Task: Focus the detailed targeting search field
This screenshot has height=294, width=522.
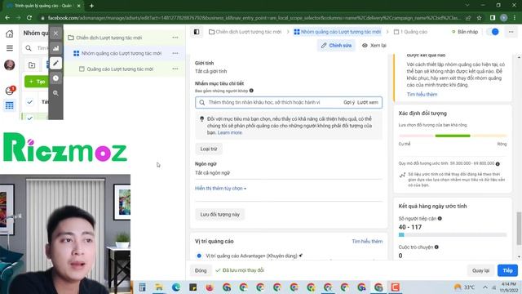Action: [289, 102]
